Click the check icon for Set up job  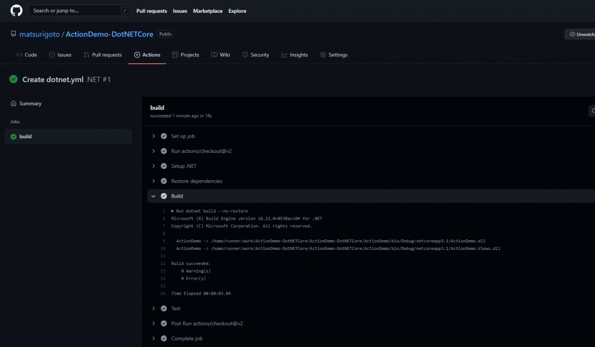point(164,136)
